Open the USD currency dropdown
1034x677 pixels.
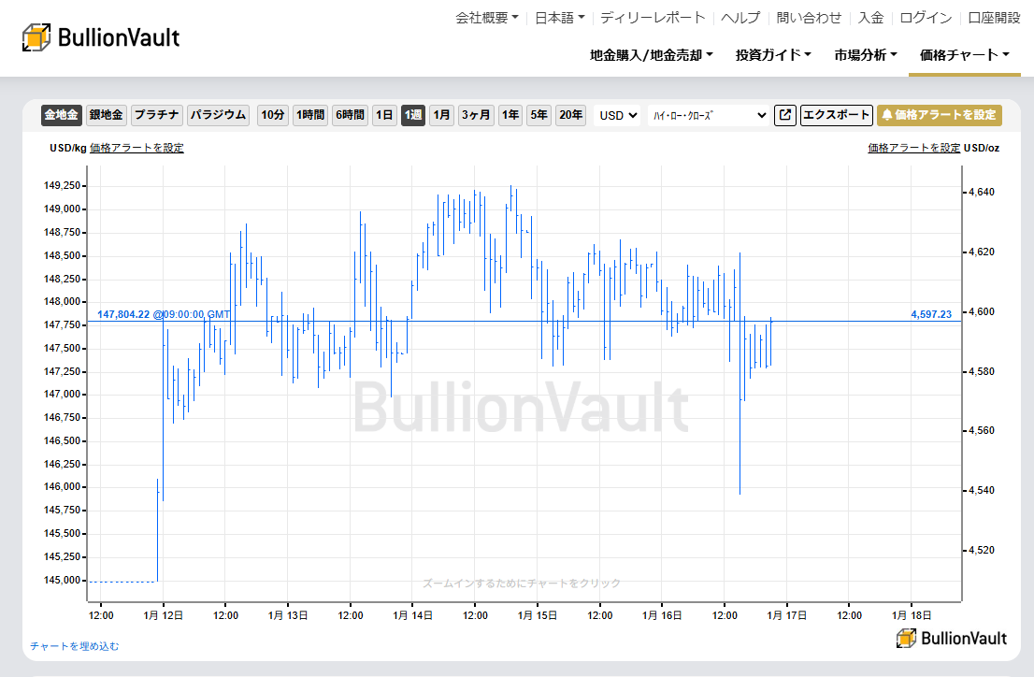617,115
